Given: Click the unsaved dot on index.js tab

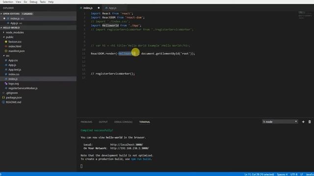Looking at the screenshot, I should tap(99, 8).
